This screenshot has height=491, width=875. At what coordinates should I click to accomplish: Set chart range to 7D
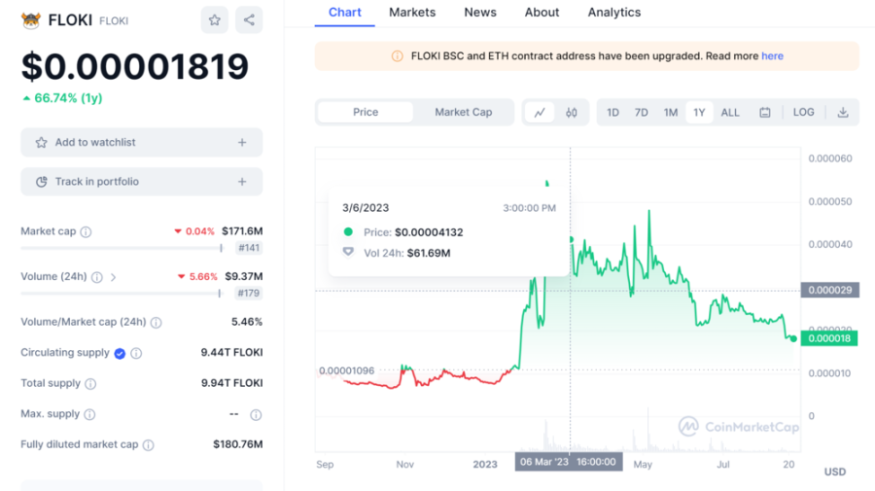(x=642, y=113)
